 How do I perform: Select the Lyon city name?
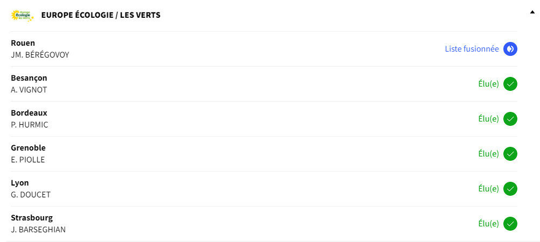19,183
